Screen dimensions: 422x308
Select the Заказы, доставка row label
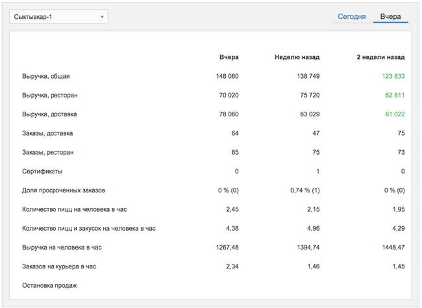pos(47,133)
